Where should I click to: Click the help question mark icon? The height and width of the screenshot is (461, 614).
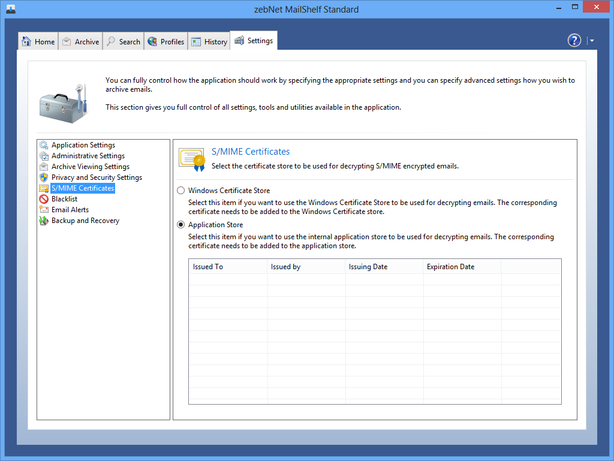[x=574, y=40]
